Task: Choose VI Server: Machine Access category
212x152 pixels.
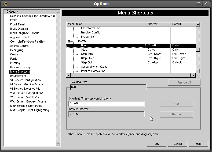Action: coord(27,84)
